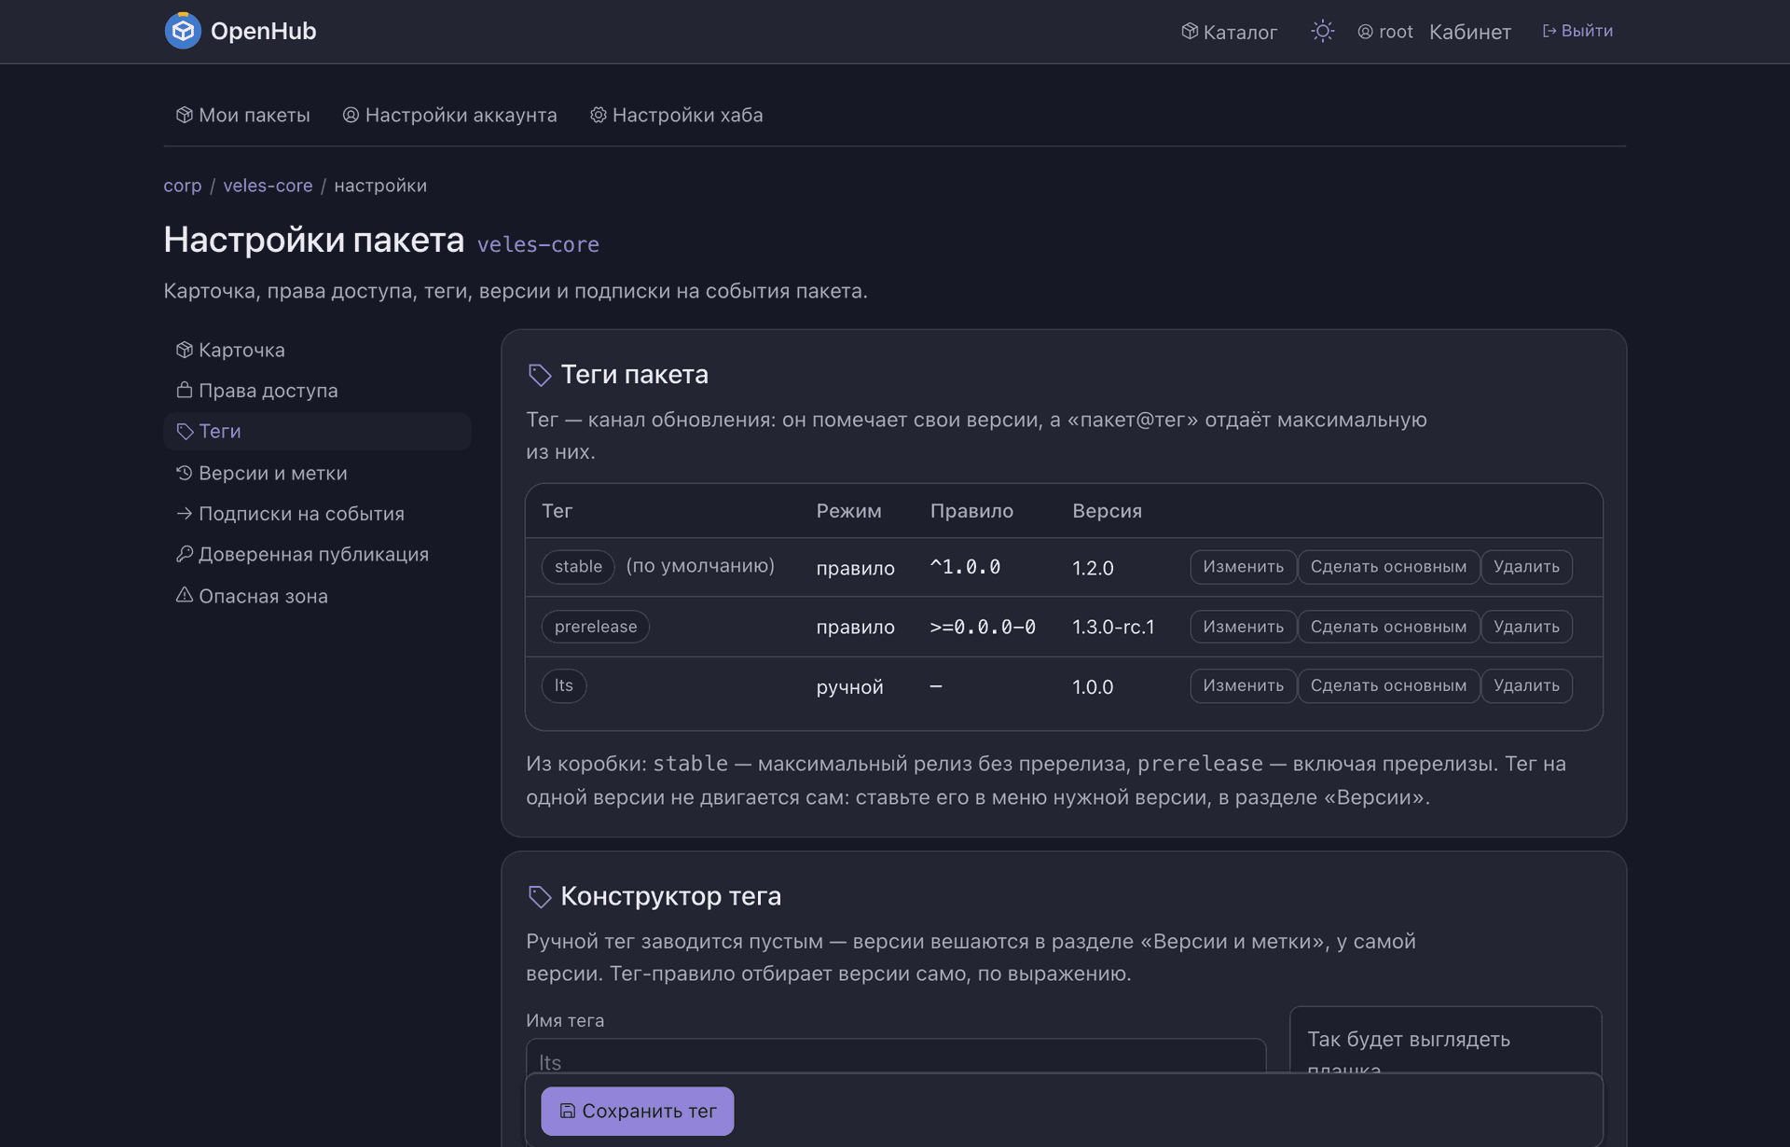This screenshot has height=1147, width=1790.
Task: Click the >=0.0.0-0 rule cell
Action: click(x=983, y=627)
